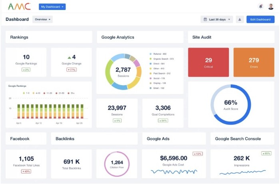The width and height of the screenshot is (280, 184).
Task: Click the download dashboard icon
Action: 240,19
